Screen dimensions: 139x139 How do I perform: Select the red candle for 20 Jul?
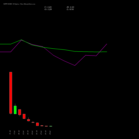pyautogui.click(x=20, y=112)
